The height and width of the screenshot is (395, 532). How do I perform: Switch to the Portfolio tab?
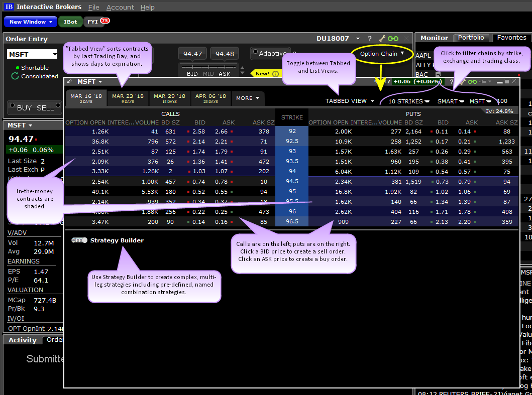coord(471,38)
